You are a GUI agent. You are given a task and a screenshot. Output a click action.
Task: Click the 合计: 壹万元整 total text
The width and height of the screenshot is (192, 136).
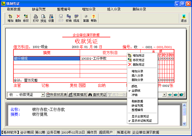(x=26, y=80)
